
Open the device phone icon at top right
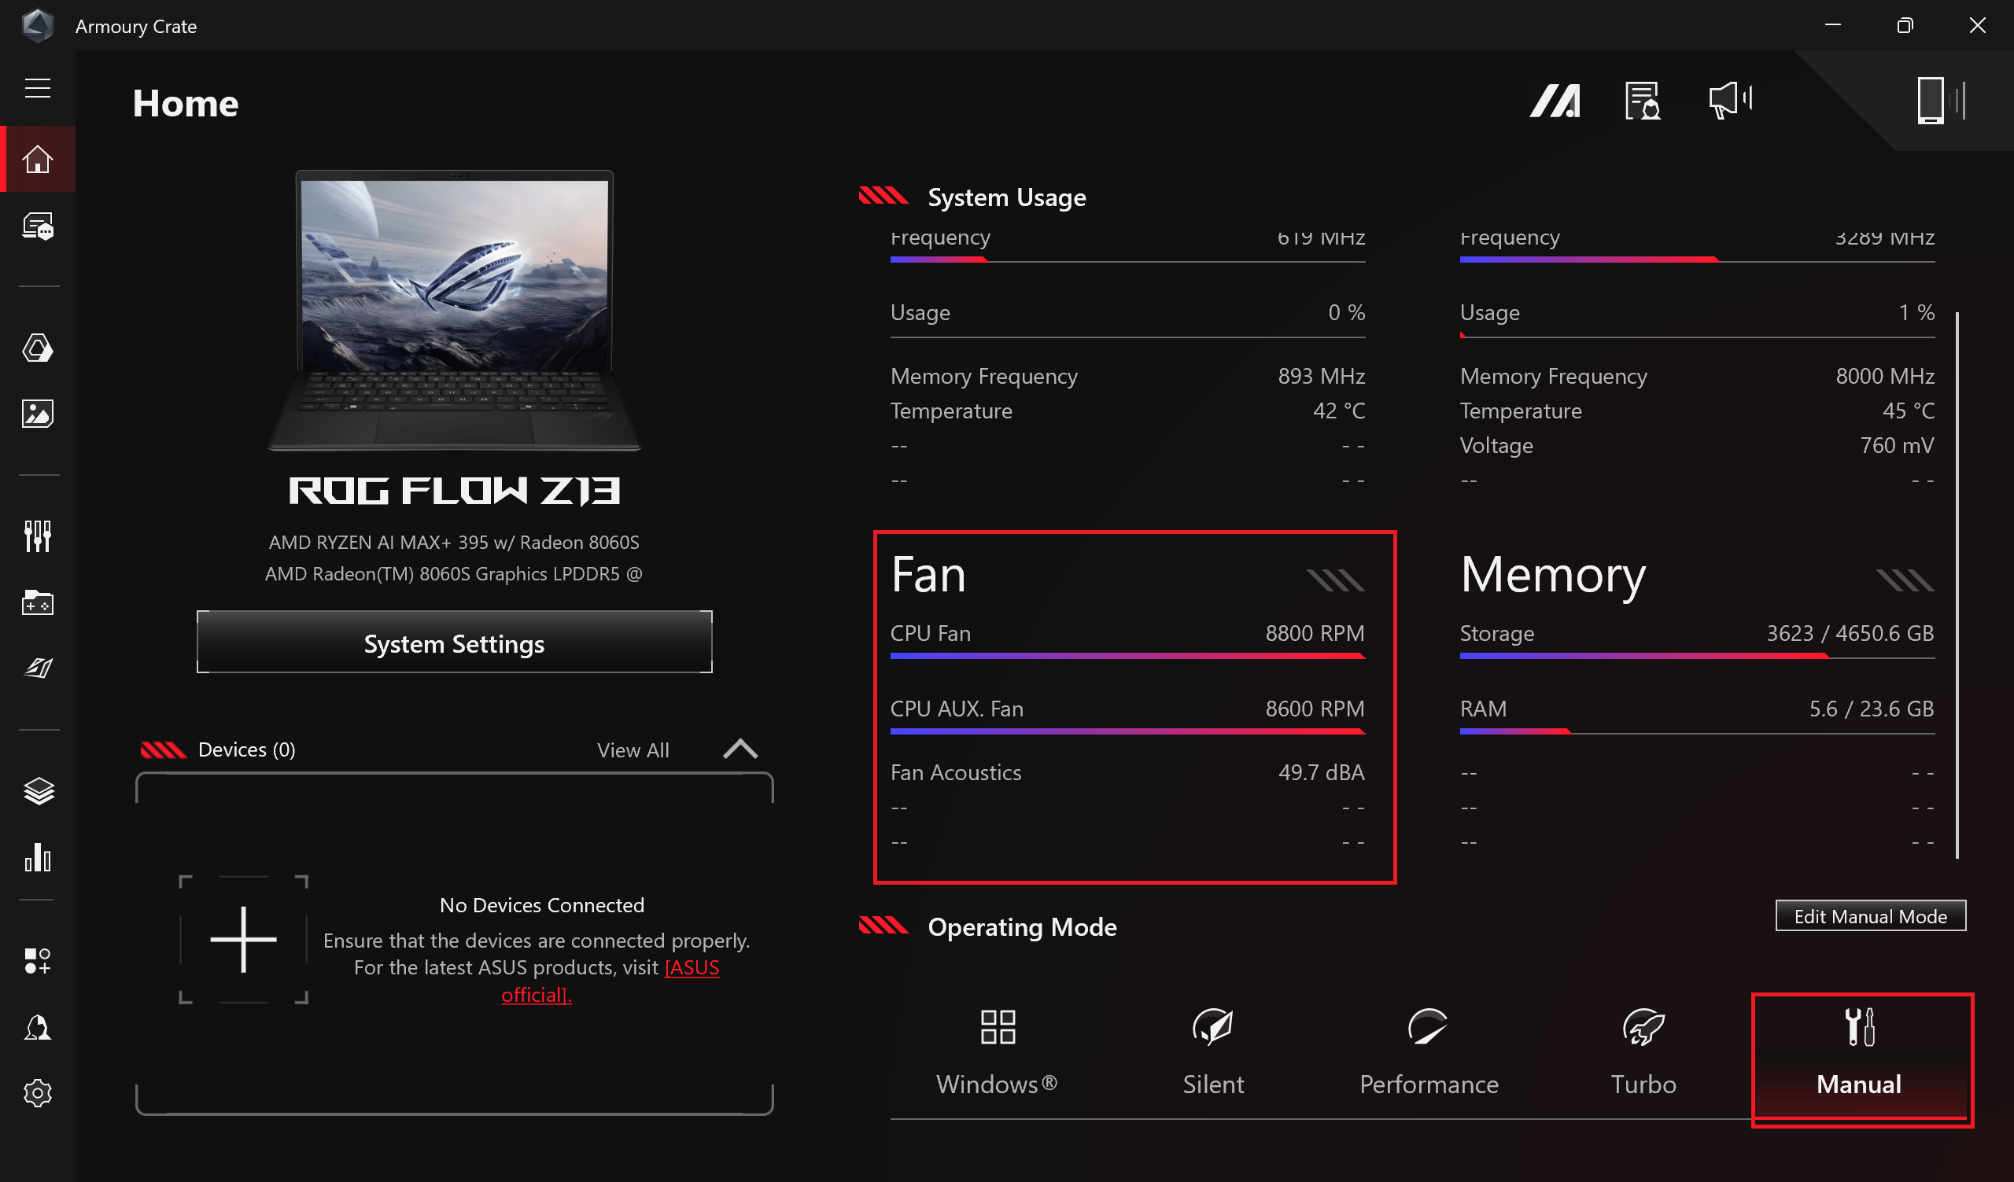pos(1941,101)
